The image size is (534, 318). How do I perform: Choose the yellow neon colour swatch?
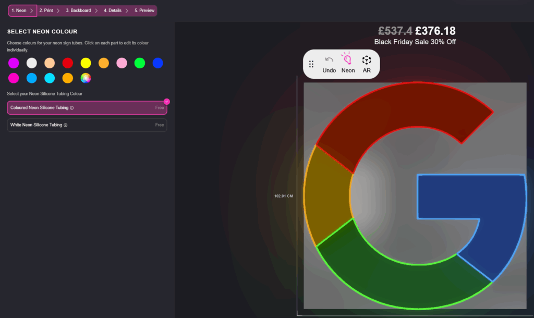coord(86,63)
